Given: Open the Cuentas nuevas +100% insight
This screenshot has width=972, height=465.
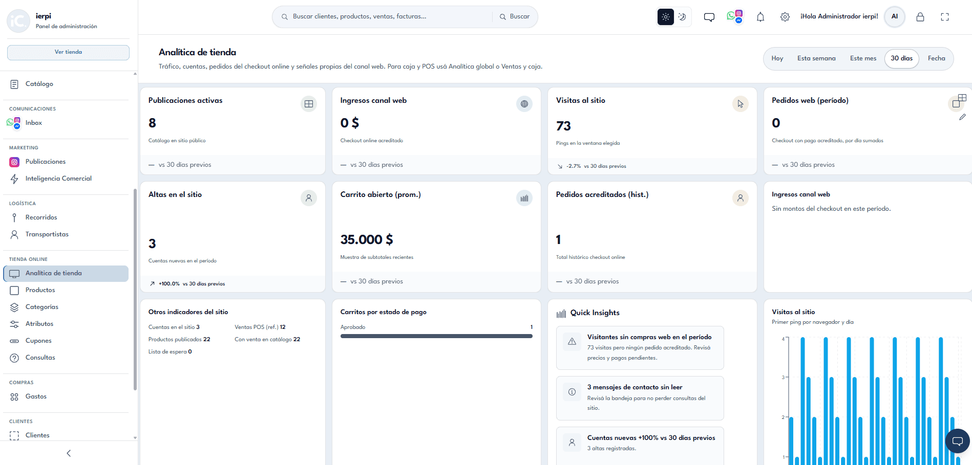Looking at the screenshot, I should 640,446.
